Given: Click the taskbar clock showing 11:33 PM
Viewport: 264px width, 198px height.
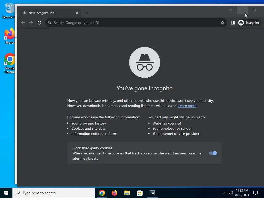Looking at the screenshot, I should click(242, 193).
